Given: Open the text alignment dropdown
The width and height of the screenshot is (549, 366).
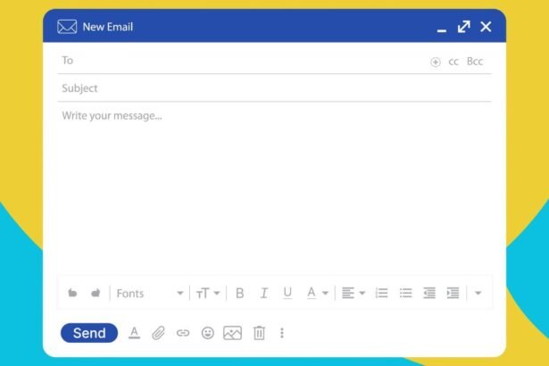Looking at the screenshot, I should pos(354,293).
